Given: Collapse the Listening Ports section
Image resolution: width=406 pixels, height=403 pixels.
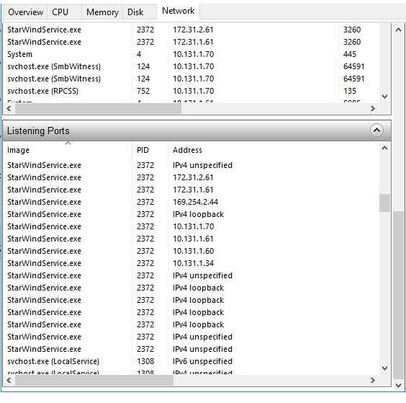Looking at the screenshot, I should [x=376, y=130].
